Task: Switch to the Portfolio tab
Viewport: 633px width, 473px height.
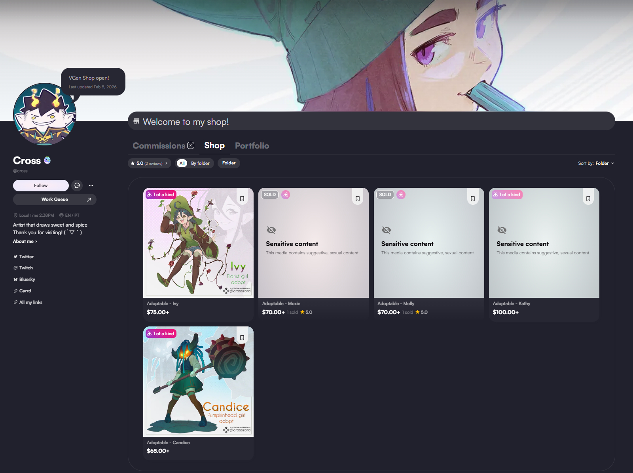Action: (252, 146)
